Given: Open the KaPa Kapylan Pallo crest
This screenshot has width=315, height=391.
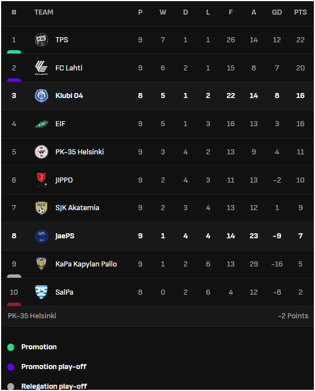Looking at the screenshot, I should [41, 264].
